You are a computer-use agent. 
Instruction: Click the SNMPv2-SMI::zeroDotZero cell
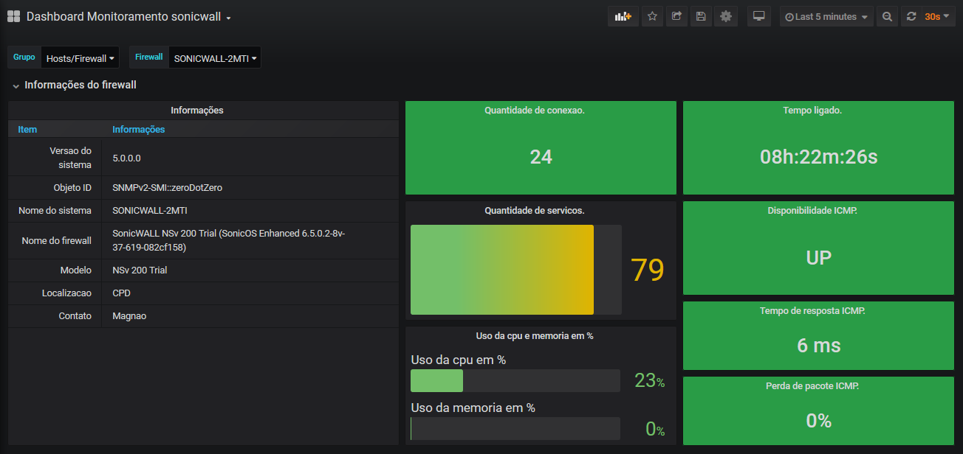251,188
